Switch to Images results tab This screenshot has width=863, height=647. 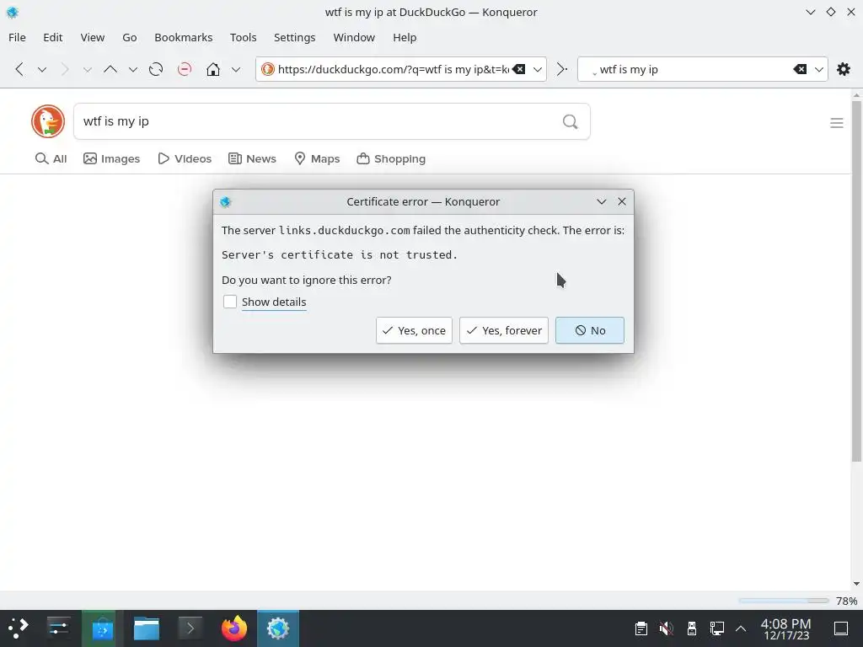112,159
